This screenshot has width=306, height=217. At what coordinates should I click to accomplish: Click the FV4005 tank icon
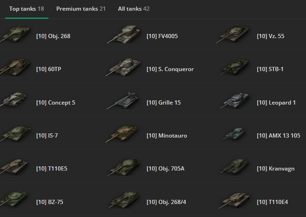click(x=124, y=34)
